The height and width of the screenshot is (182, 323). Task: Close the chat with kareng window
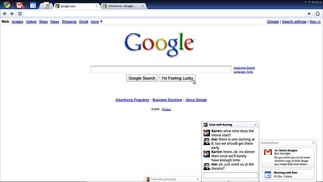pyautogui.click(x=256, y=125)
